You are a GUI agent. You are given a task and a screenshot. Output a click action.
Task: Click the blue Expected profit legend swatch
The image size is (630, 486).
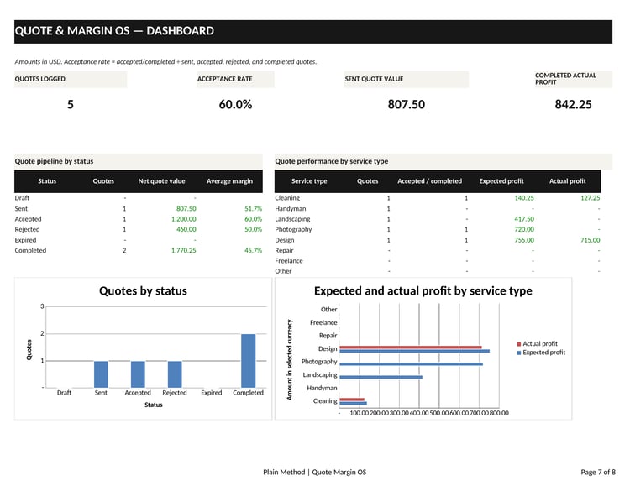coord(519,353)
